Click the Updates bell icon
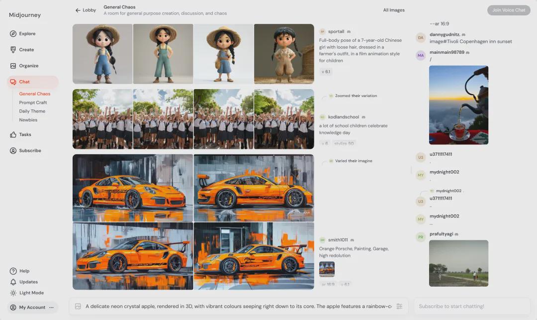Screen dimensions: 537x320 (x=13, y=282)
